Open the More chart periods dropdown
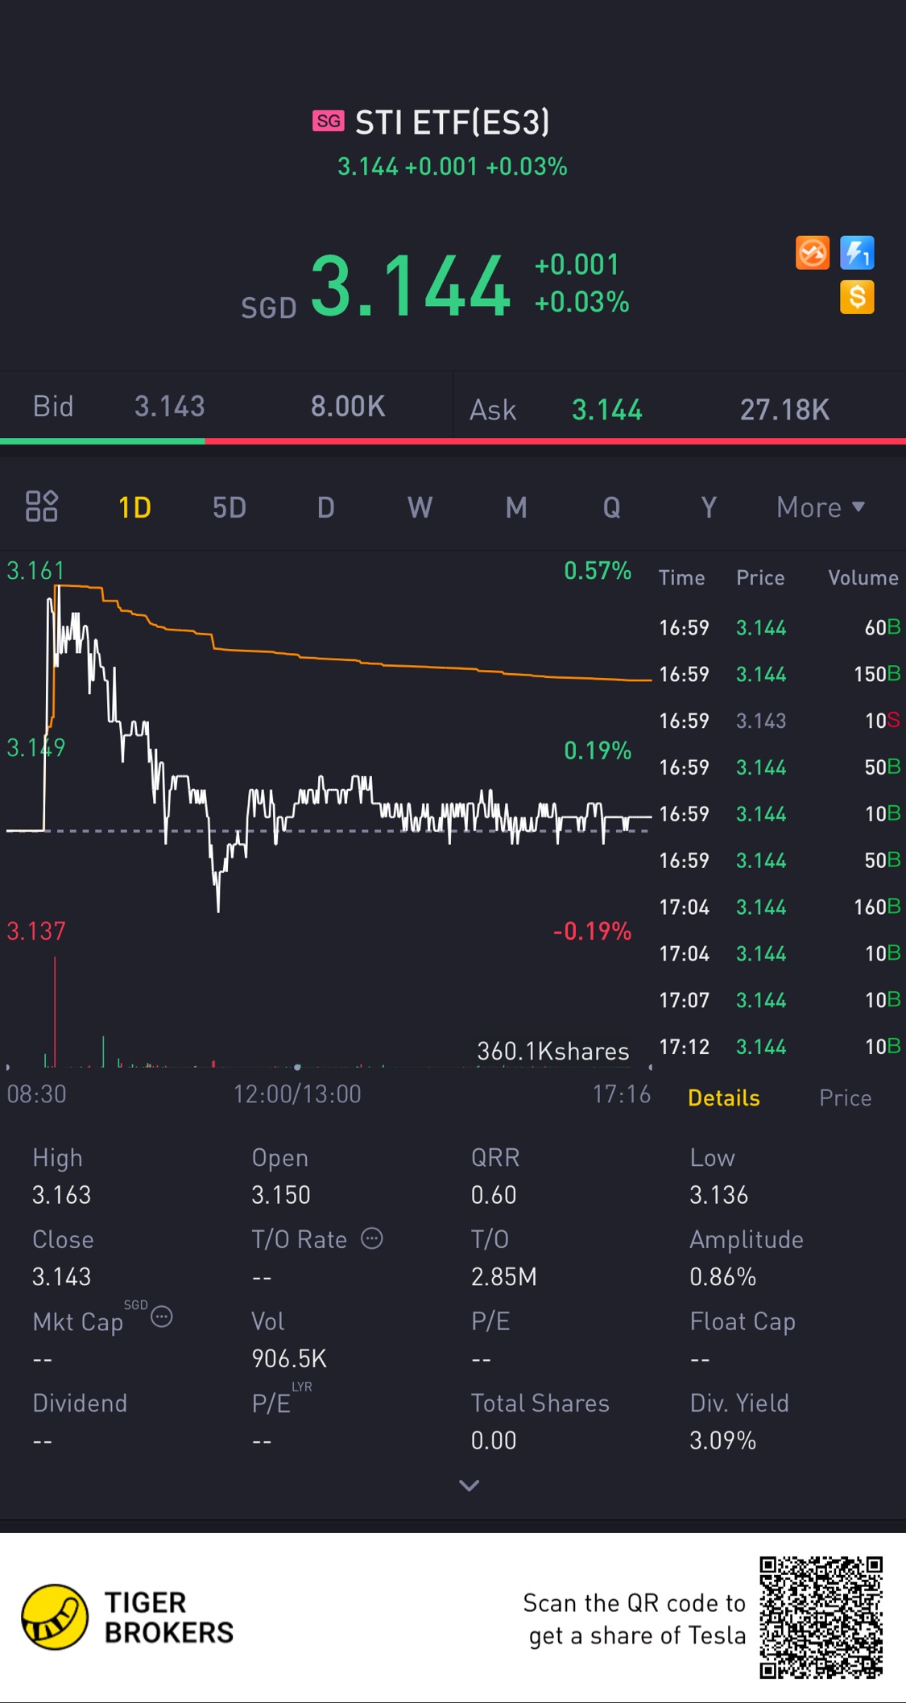This screenshot has width=906, height=1703. click(x=821, y=507)
